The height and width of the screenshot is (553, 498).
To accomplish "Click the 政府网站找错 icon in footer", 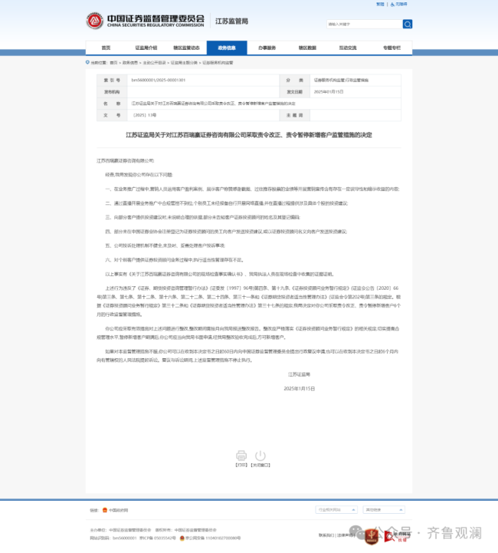I will pyautogui.click(x=397, y=536).
